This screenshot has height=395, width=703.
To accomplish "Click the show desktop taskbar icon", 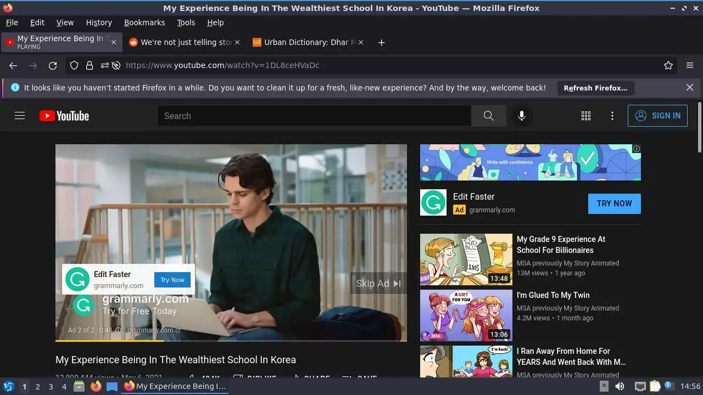I will [x=112, y=386].
